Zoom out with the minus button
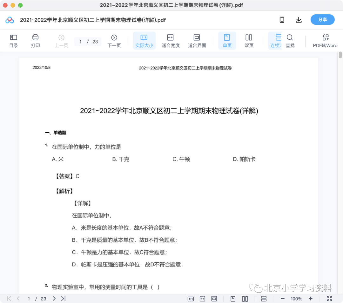Viewport: 343px width, 303px height. pyautogui.click(x=282, y=299)
